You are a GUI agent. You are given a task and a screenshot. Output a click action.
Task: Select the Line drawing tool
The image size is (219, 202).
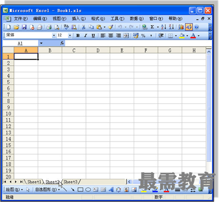click(65, 190)
